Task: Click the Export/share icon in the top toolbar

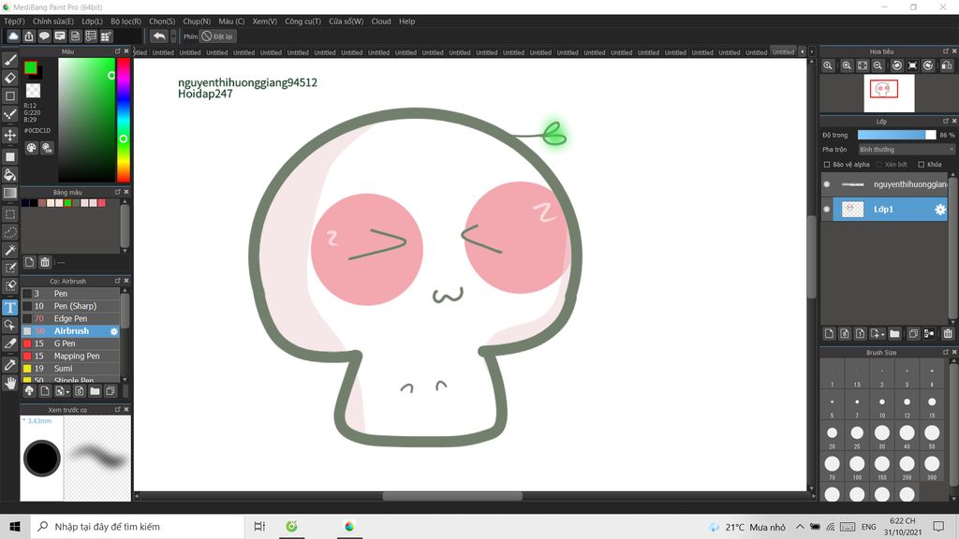Action: pos(29,36)
